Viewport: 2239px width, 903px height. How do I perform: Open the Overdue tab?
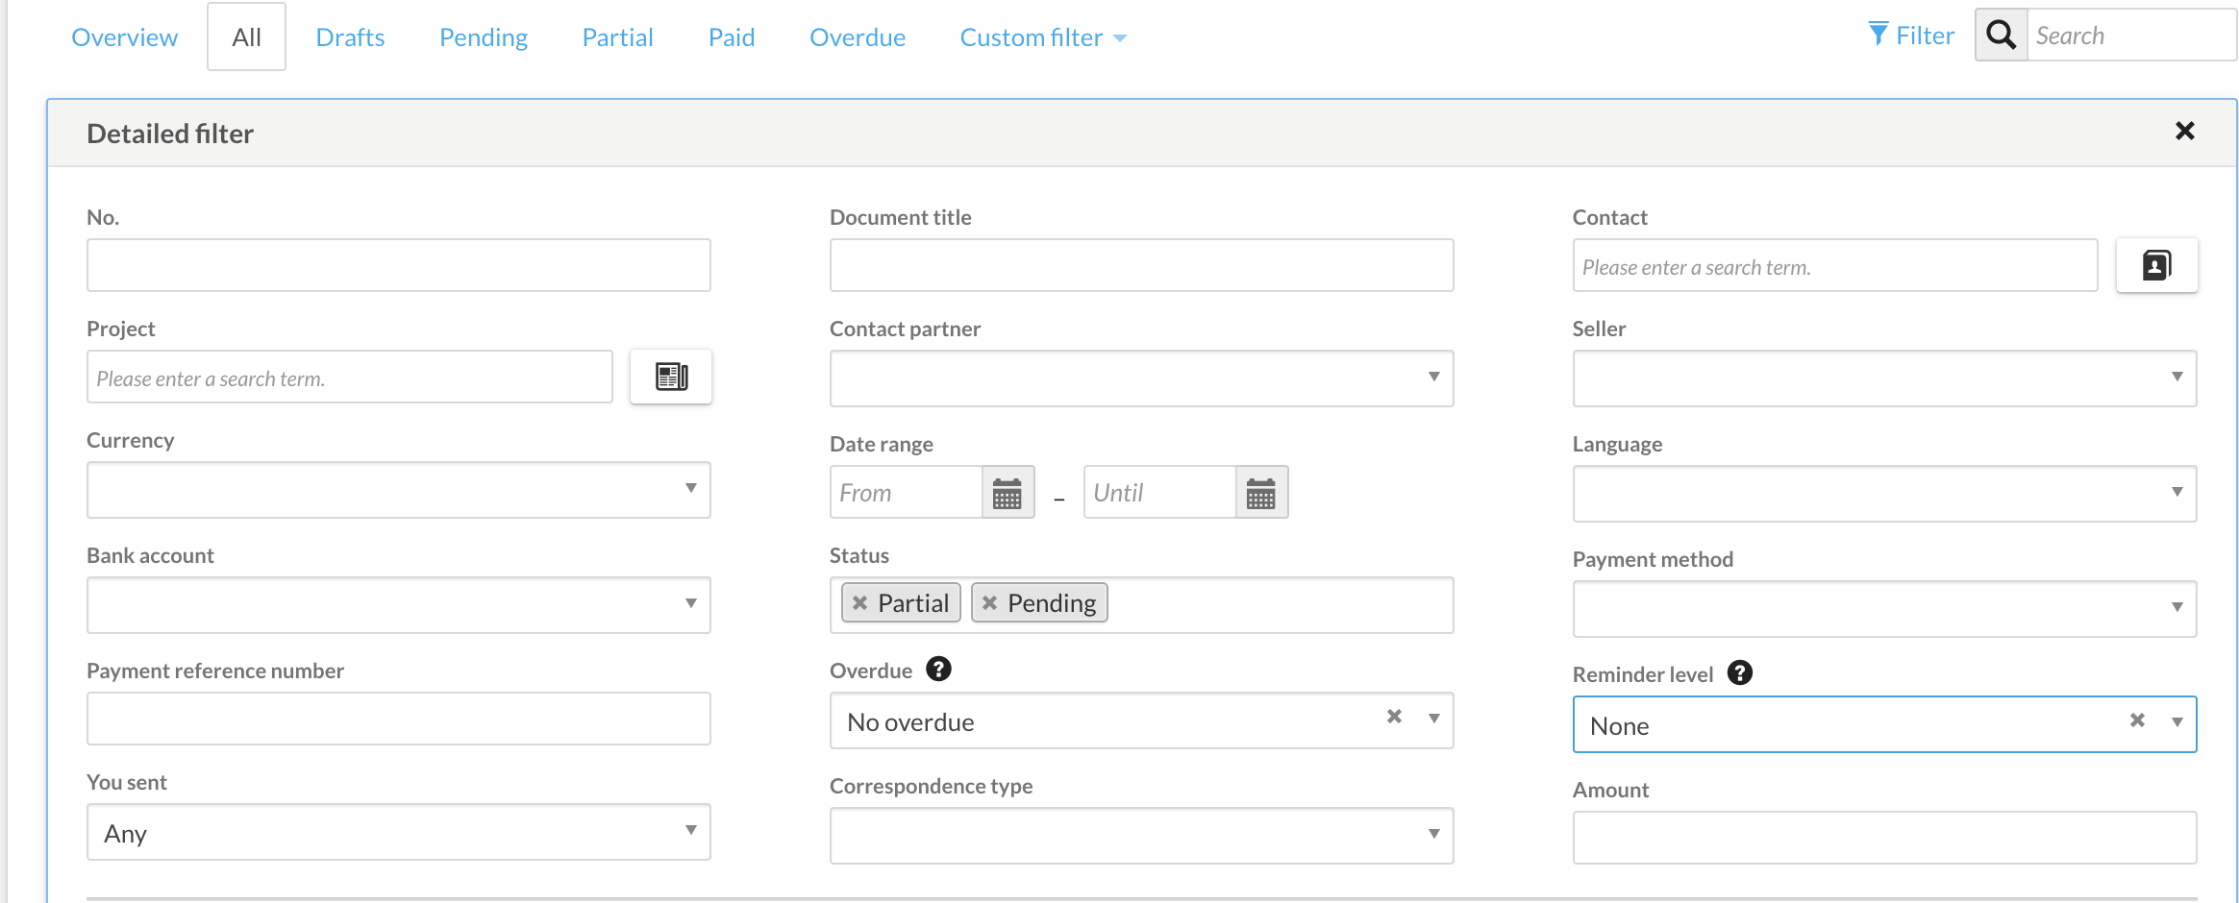(x=858, y=37)
